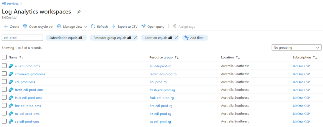This screenshot has width=323, height=127.
Task: Select checkbox for crown-edi-prod-oms
Action: click(x=4, y=74)
